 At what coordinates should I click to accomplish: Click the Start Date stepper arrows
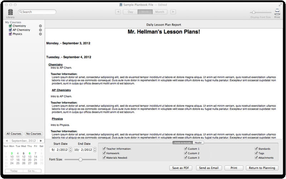tap(70, 150)
